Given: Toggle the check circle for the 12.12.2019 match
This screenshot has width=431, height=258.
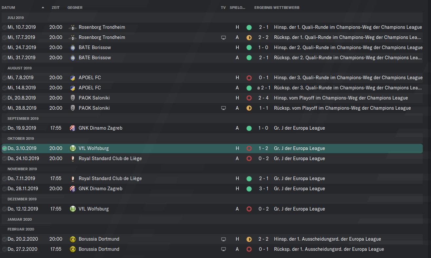Looking at the screenshot, I should click(4, 209).
